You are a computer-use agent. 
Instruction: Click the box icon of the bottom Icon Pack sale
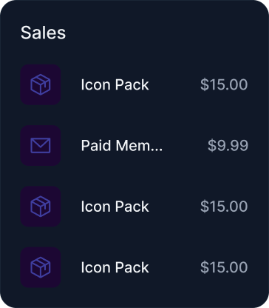pos(41,267)
